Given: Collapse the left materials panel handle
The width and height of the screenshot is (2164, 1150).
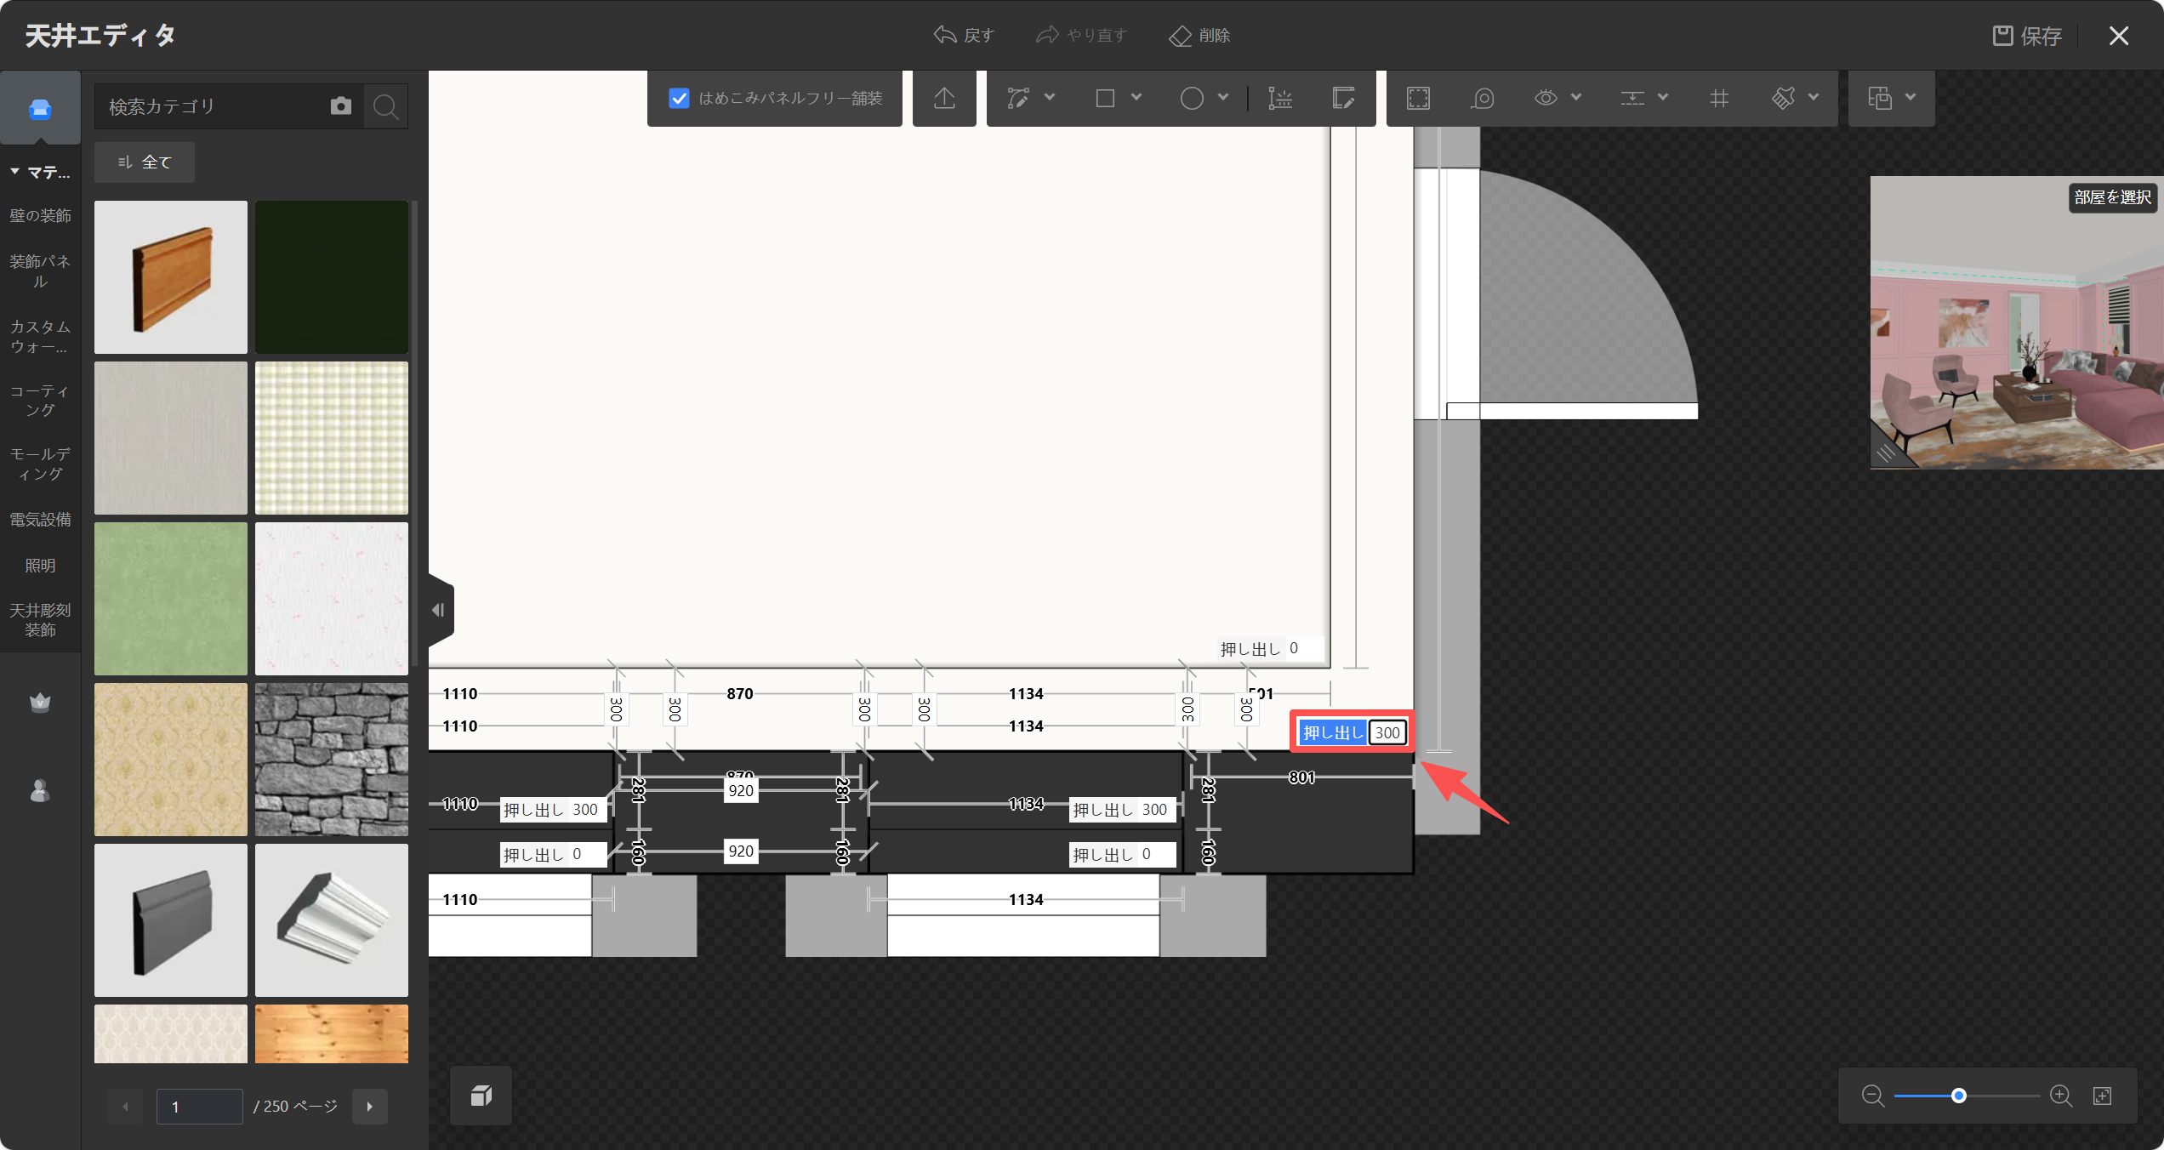Looking at the screenshot, I should [440, 610].
